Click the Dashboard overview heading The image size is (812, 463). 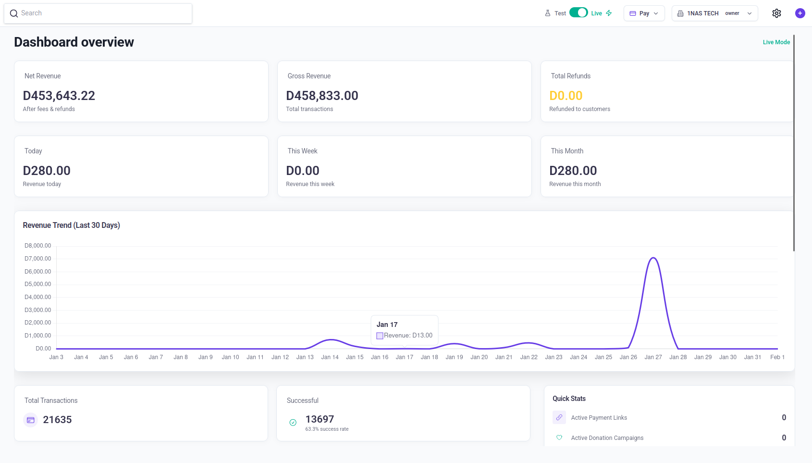coord(74,42)
